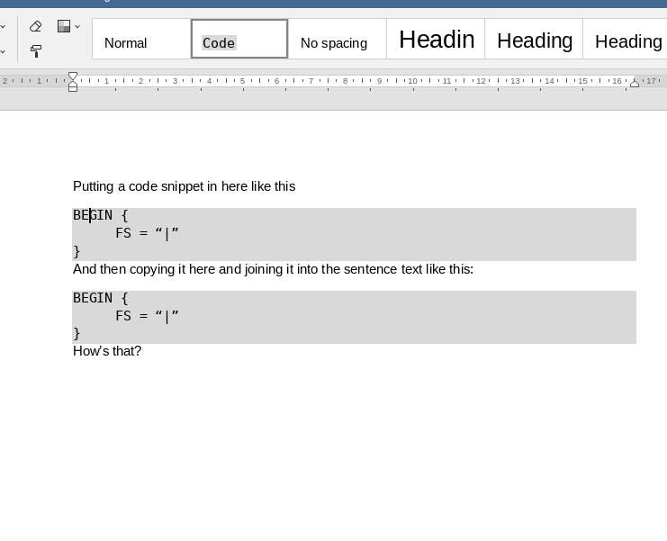Viewport: 667px width, 541px height.
Task: Choose the middle Heading style in gallery
Action: tap(534, 40)
